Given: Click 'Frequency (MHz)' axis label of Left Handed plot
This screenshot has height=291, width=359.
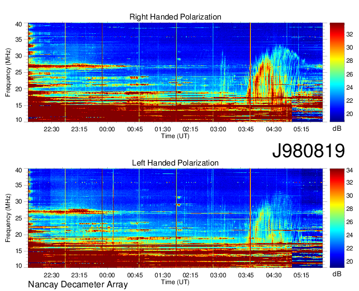Looking at the screenshot, I should click(x=8, y=218).
